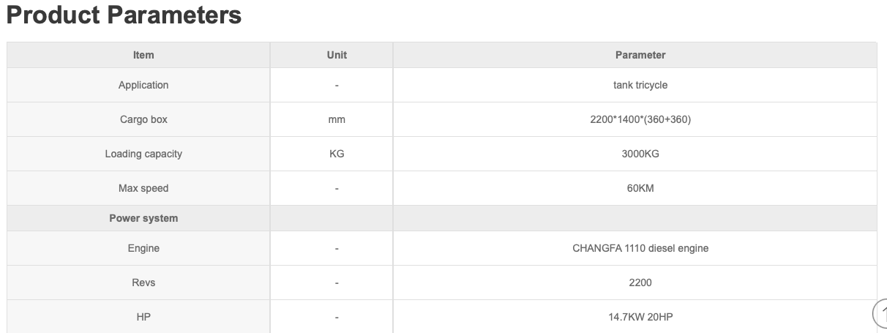Image resolution: width=887 pixels, height=333 pixels.
Task: Select the Product Parameters heading
Action: [124, 15]
